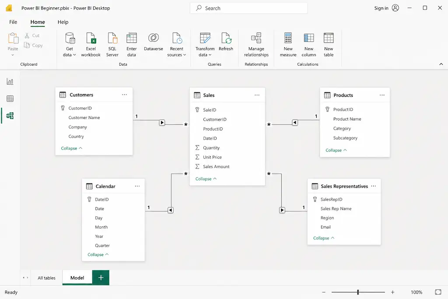
Task: Open the Get data menu
Action: tap(70, 45)
